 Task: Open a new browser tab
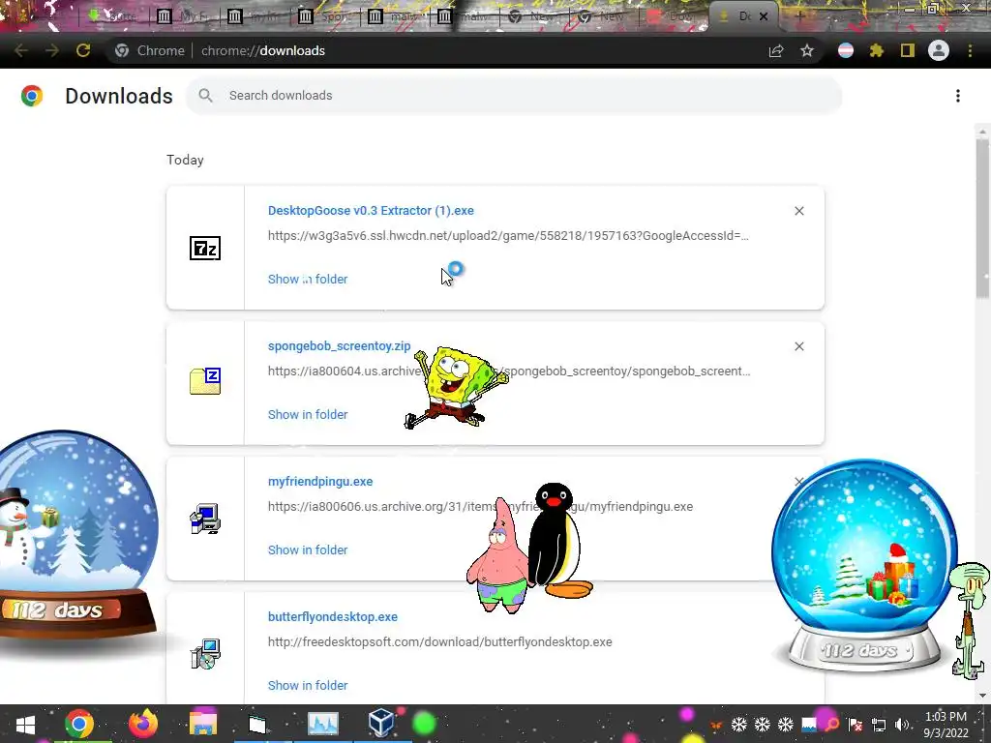point(798,16)
